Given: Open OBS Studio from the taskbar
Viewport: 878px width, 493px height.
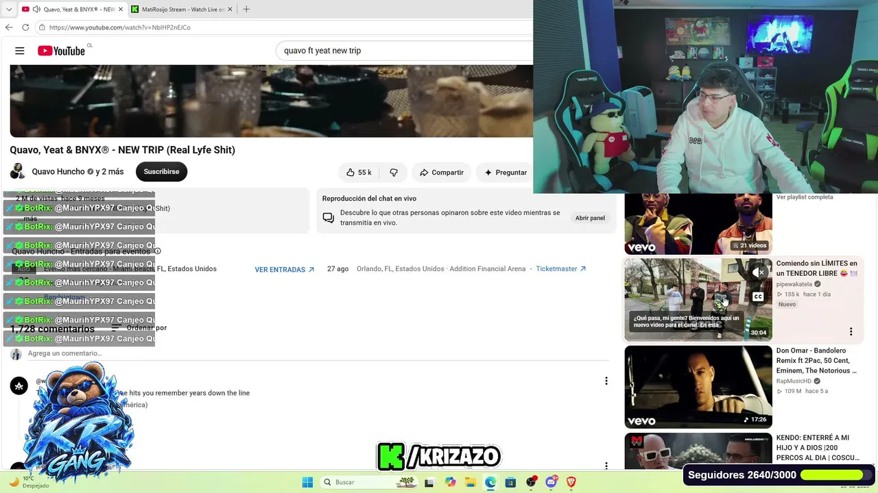Looking at the screenshot, I should (531, 482).
